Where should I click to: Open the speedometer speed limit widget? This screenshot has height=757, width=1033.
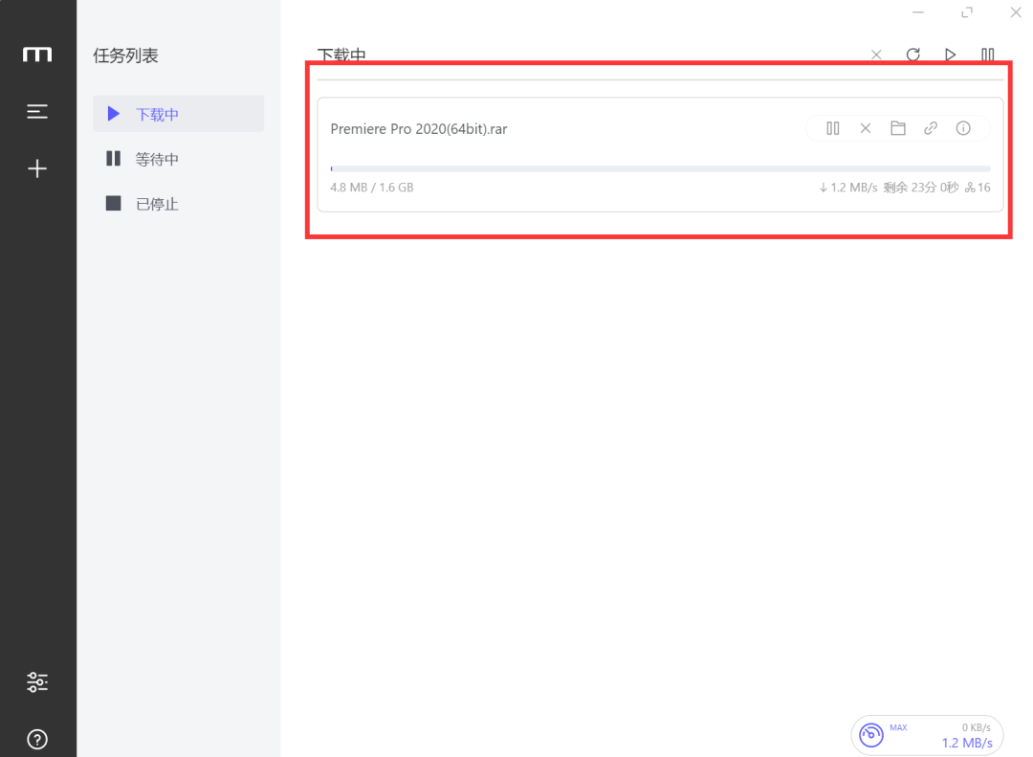(x=871, y=735)
